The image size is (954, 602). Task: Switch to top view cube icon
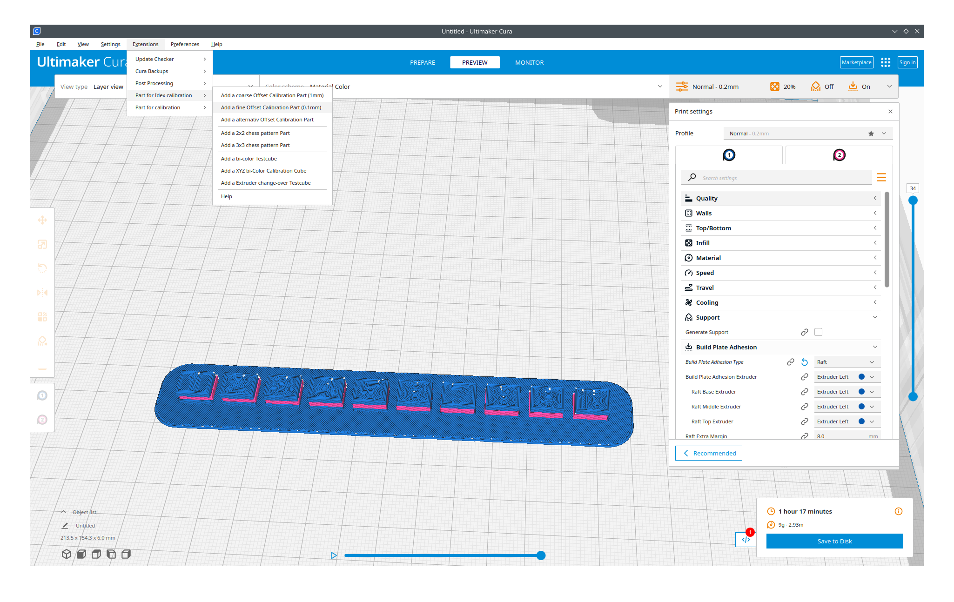pos(96,554)
